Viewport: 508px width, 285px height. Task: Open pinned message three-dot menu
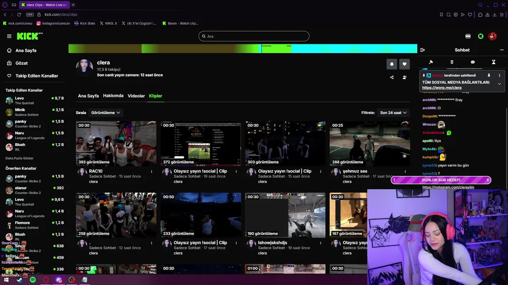click(x=499, y=75)
